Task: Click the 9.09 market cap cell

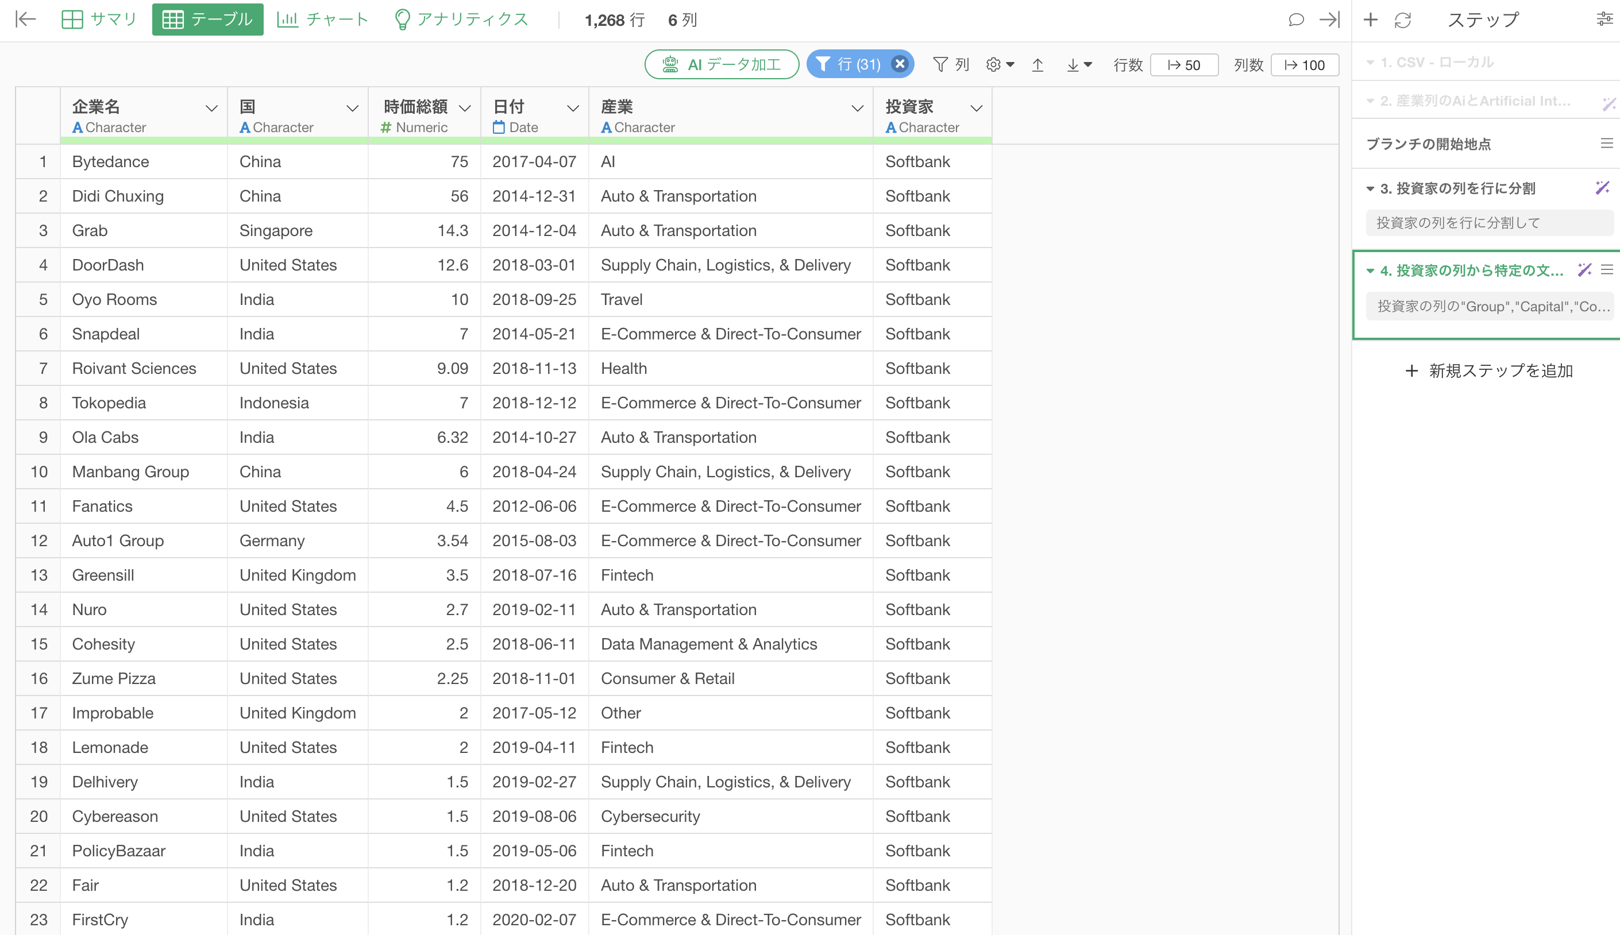Action: pos(424,369)
